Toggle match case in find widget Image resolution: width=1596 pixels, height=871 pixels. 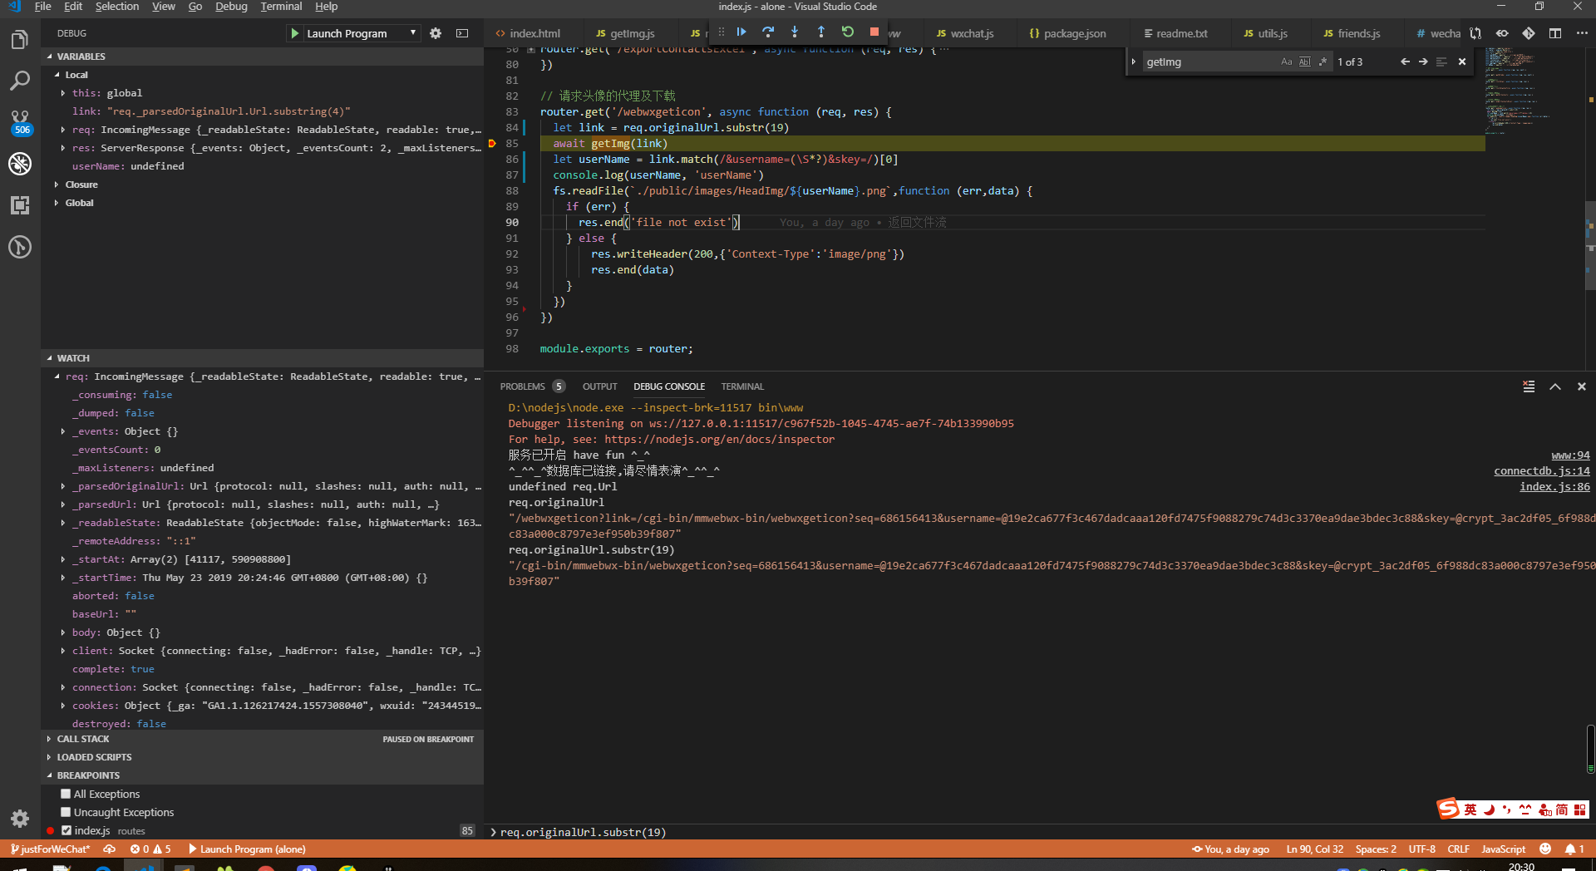(1287, 62)
